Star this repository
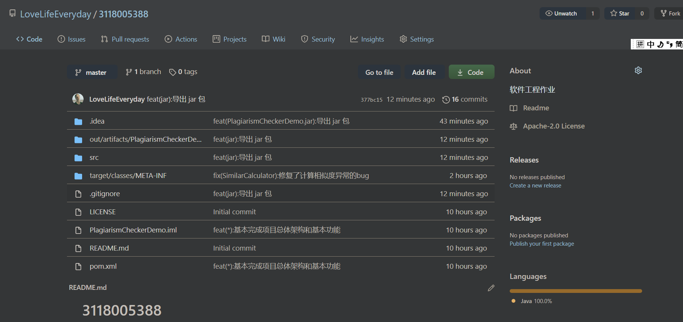The height and width of the screenshot is (322, 683). [x=620, y=14]
